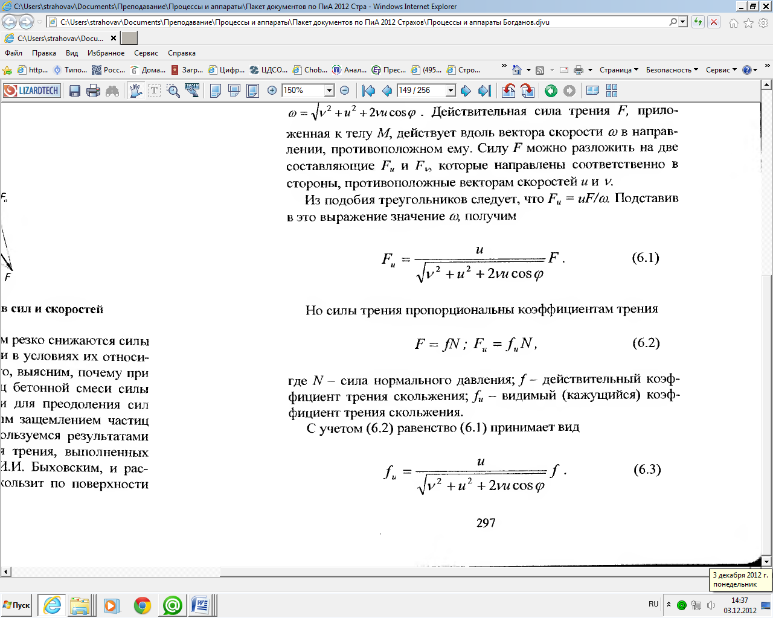Choose the text selection tool
The width and height of the screenshot is (773, 618).
click(x=154, y=91)
